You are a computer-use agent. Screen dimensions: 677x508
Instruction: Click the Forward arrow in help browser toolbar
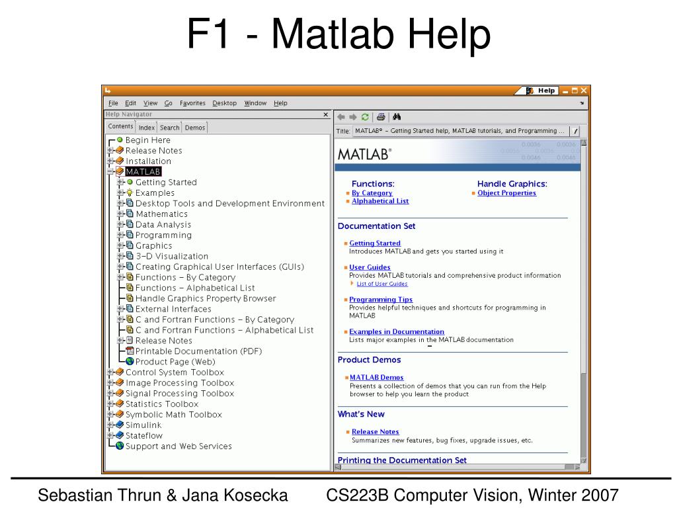click(353, 116)
